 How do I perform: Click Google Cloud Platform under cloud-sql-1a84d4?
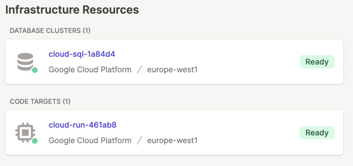[90, 70]
